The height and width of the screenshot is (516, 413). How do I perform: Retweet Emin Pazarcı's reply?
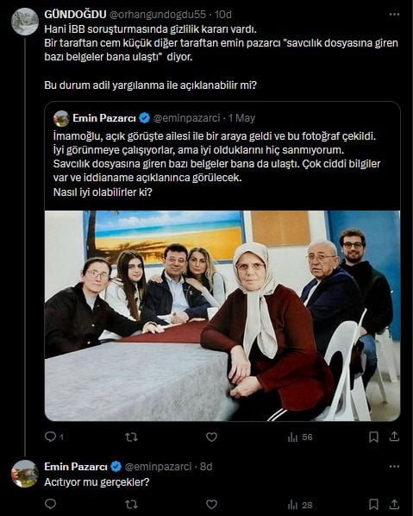tap(131, 504)
